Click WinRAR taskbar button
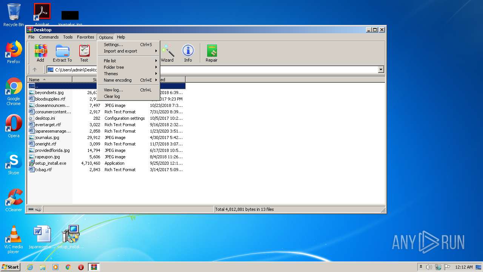483x272 pixels. 94,267
